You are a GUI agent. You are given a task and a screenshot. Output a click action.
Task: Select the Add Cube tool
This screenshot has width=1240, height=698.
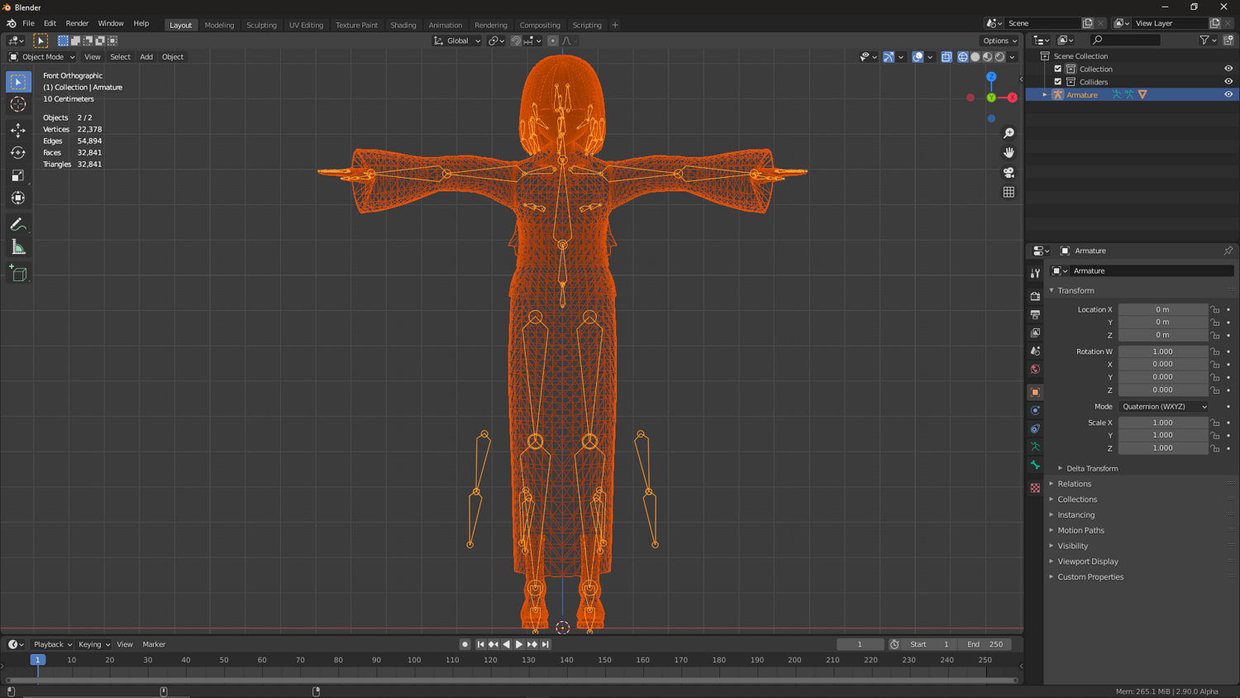(18, 274)
